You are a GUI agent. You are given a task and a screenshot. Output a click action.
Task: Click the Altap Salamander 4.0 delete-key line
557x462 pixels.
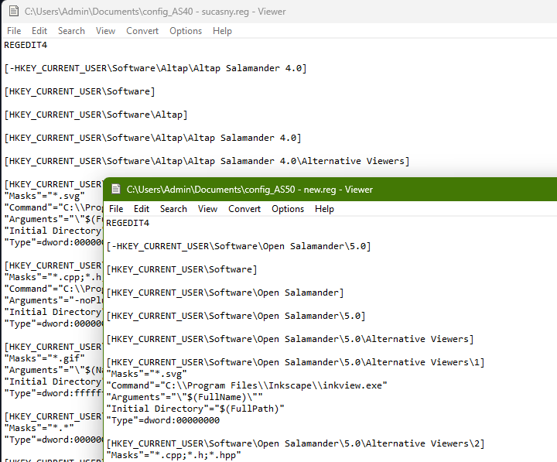[x=155, y=68]
